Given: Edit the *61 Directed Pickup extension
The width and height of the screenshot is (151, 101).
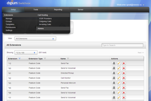Looking at the screenshot, I should coord(119,73).
